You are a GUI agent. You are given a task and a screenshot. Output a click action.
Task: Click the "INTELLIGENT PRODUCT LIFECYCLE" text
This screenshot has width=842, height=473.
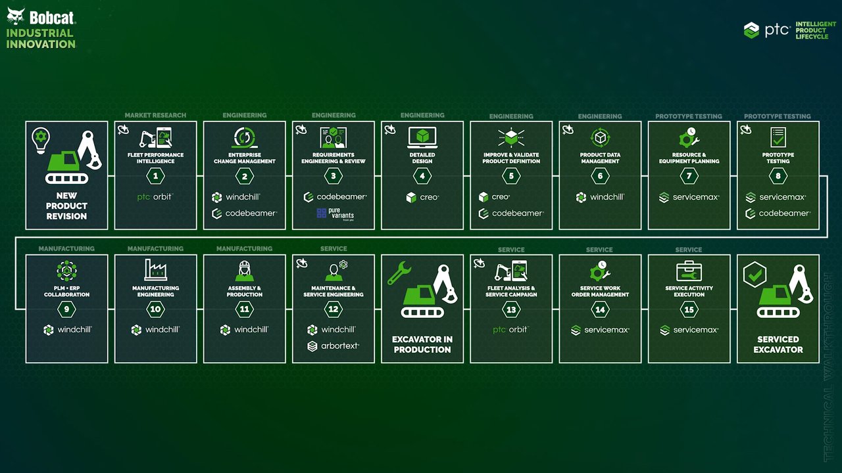(816, 30)
